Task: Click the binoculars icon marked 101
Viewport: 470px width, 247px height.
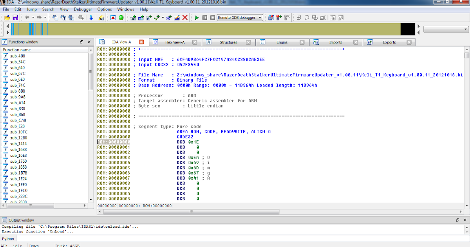Action: pyautogui.click(x=71, y=18)
